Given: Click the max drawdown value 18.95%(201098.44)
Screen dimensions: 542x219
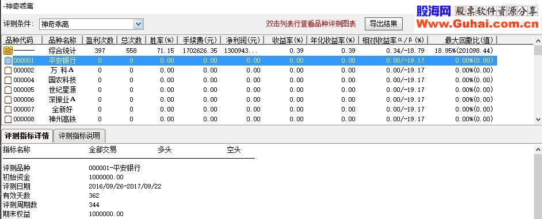Looking at the screenshot, I should click(464, 51).
